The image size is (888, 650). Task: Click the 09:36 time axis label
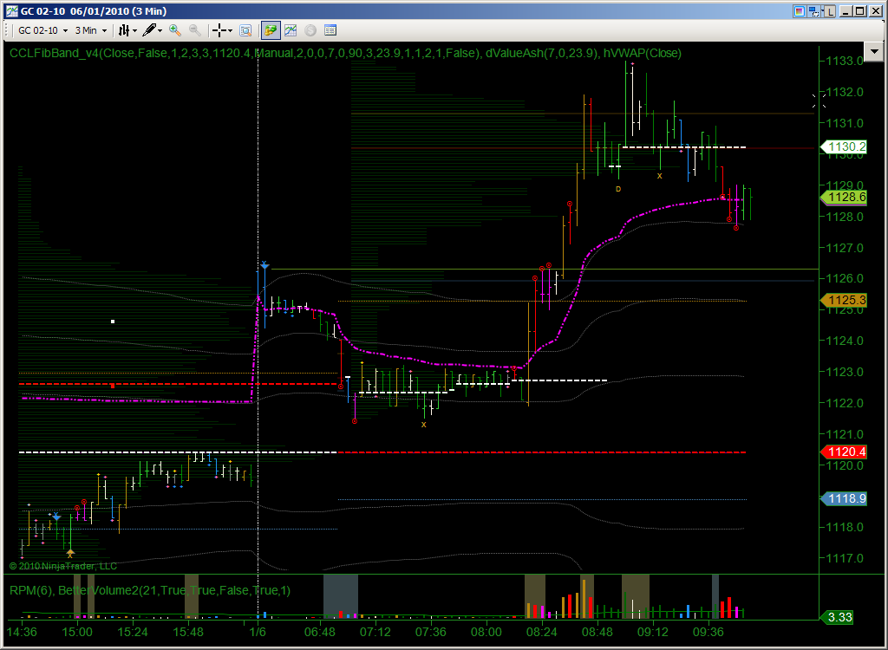708,632
